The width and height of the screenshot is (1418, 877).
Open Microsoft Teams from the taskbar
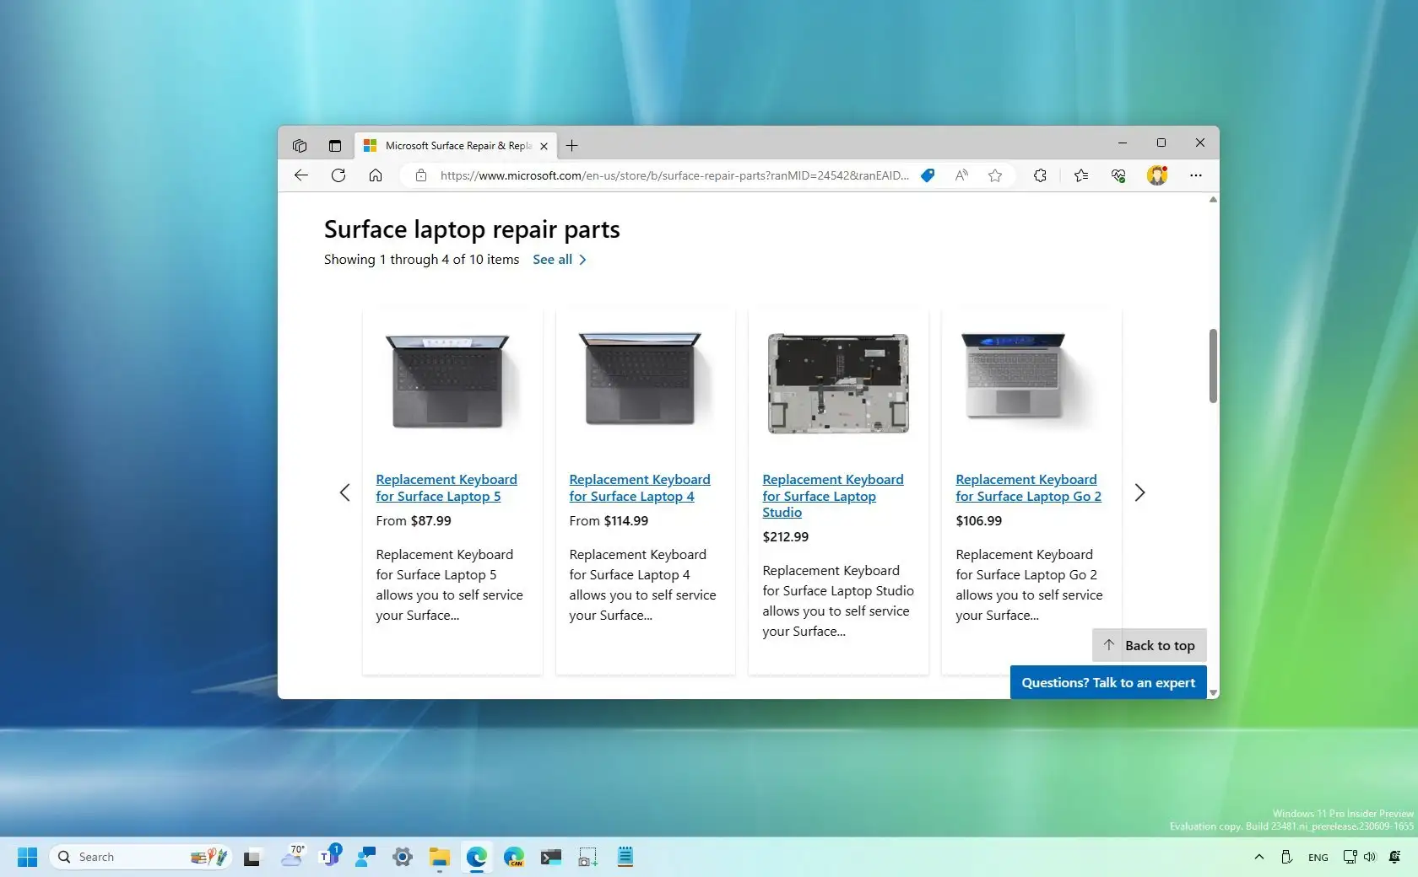click(329, 857)
